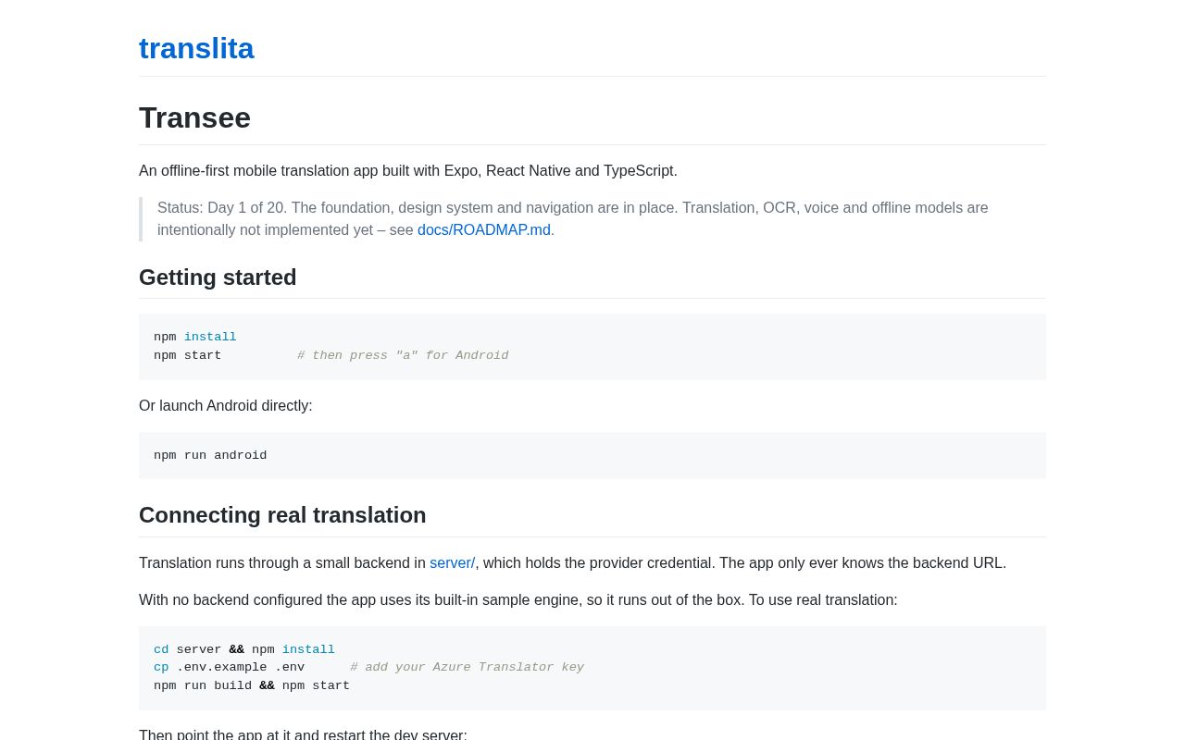Click the 'add your Azure Translator key' comment

[468, 668]
